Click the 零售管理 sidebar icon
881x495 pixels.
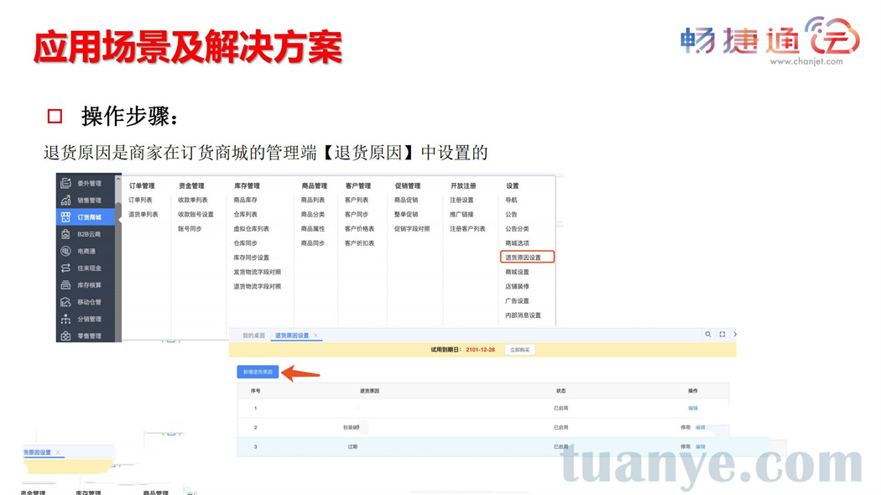(x=65, y=336)
